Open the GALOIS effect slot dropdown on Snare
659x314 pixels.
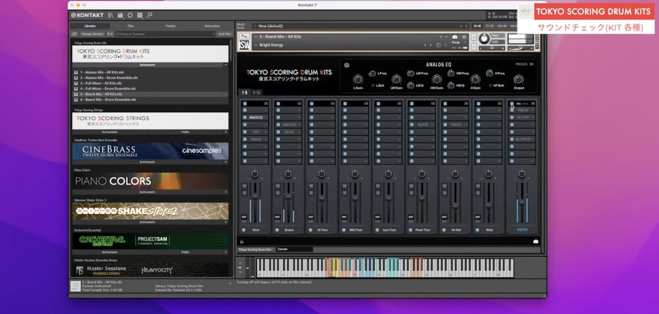(x=299, y=132)
